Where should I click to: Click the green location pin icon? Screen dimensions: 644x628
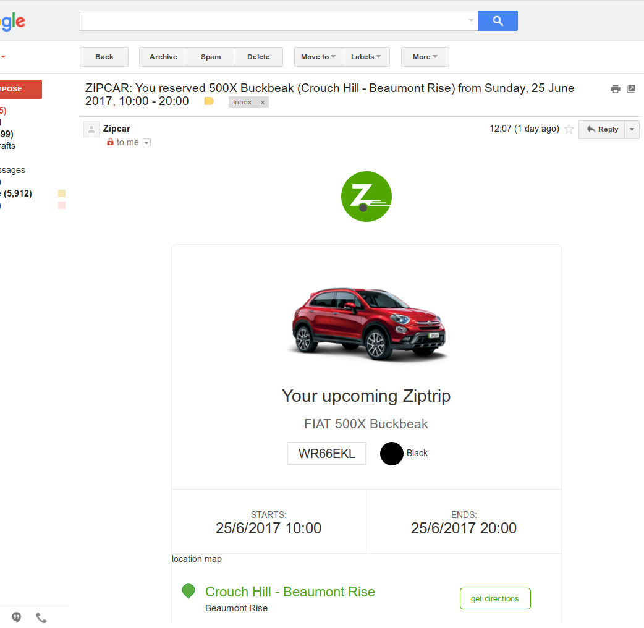[x=189, y=592]
